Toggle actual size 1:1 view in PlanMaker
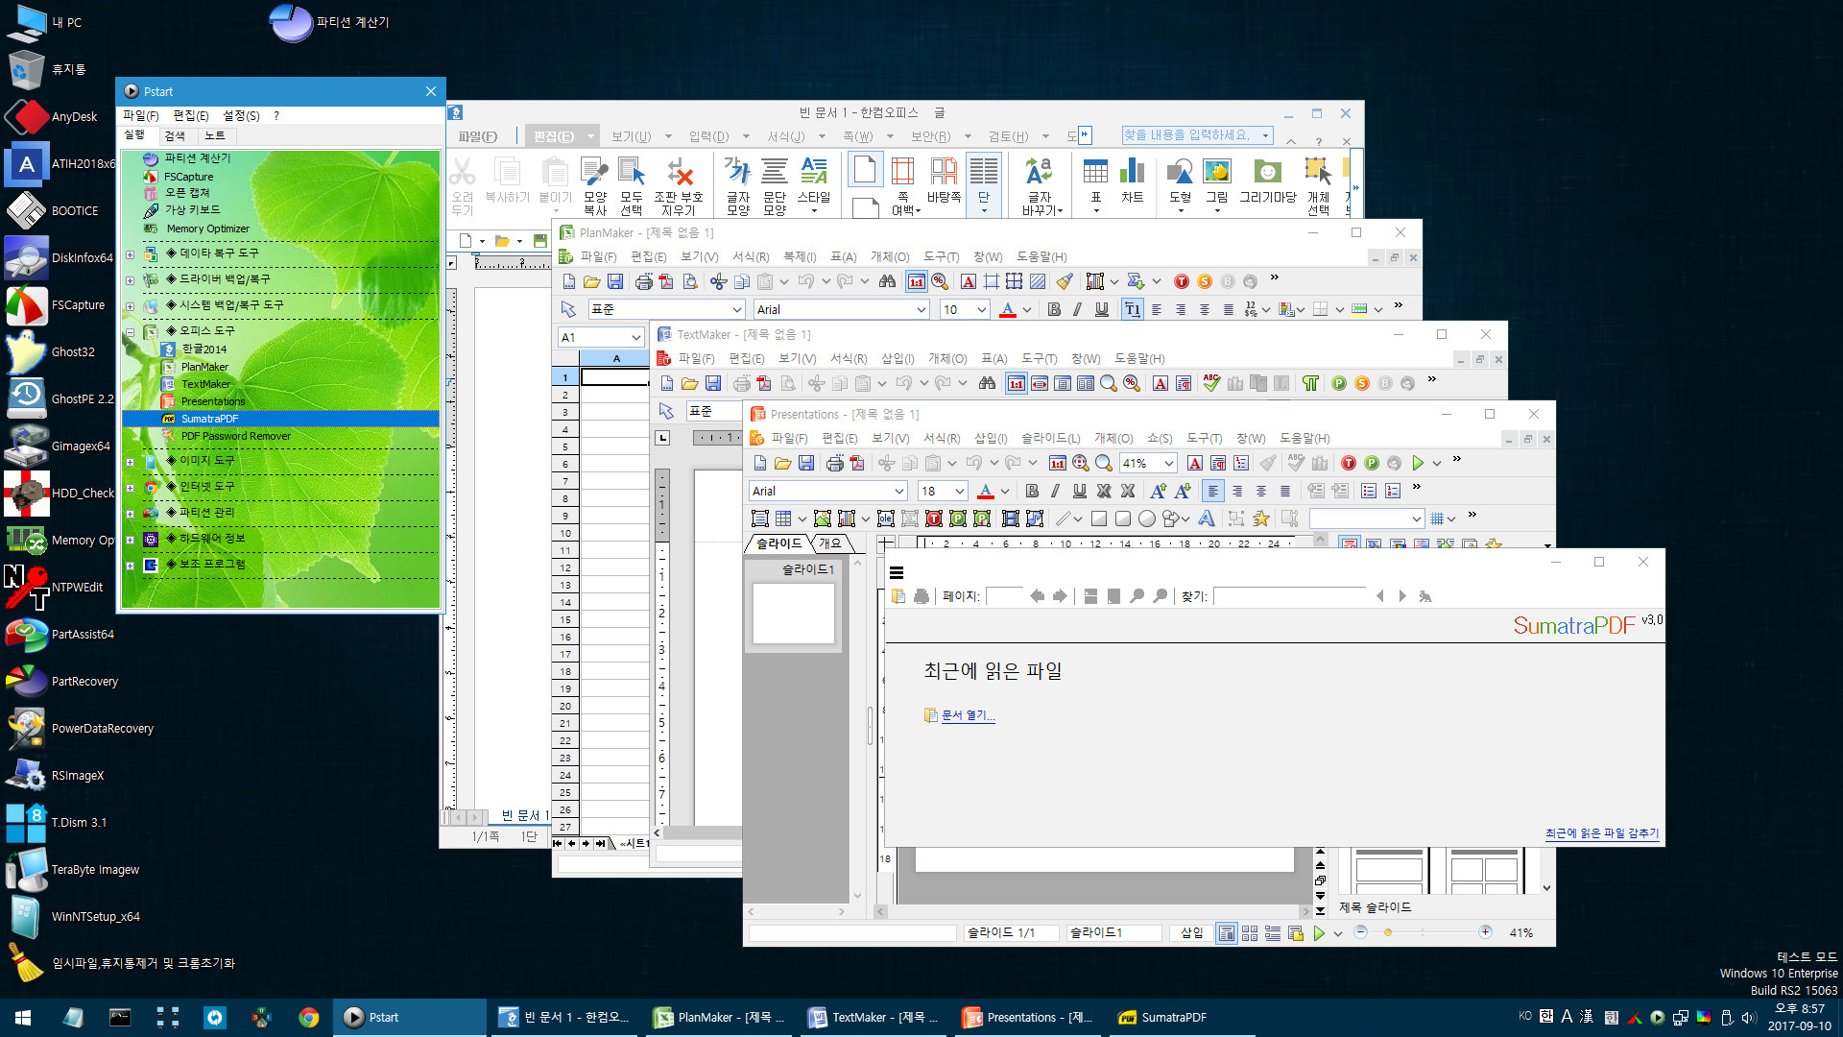This screenshot has height=1037, width=1843. click(917, 281)
